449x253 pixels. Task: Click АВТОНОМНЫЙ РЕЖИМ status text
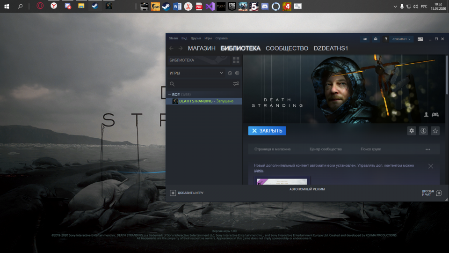pos(307,189)
